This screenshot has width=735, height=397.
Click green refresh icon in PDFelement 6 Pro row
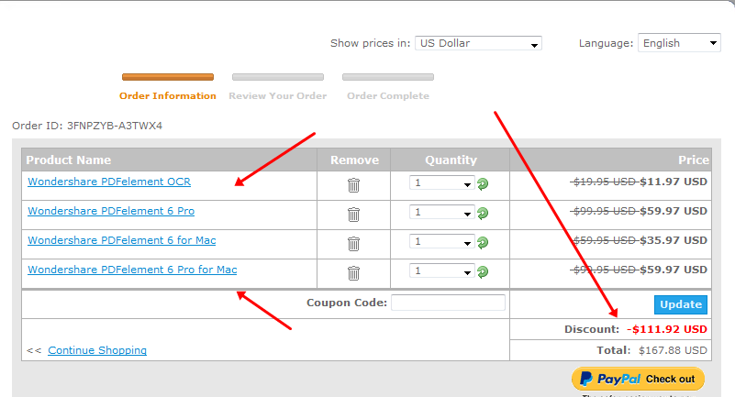(483, 214)
